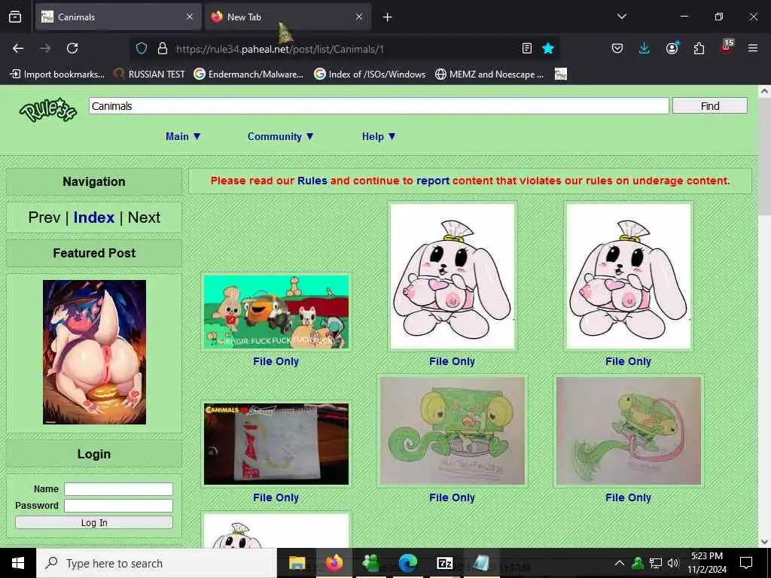Click the scrollbar up arrow
The width and height of the screenshot is (771, 578).
tap(764, 91)
